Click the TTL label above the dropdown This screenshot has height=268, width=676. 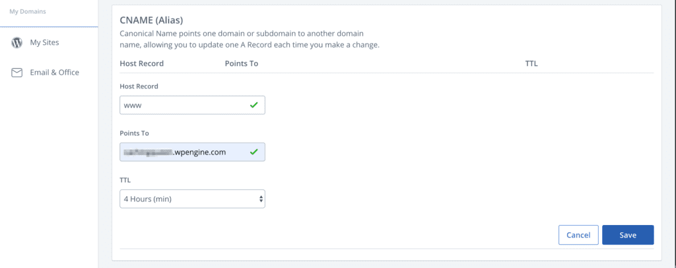(x=125, y=178)
